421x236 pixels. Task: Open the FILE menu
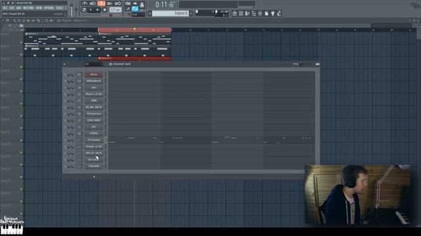(5, 9)
